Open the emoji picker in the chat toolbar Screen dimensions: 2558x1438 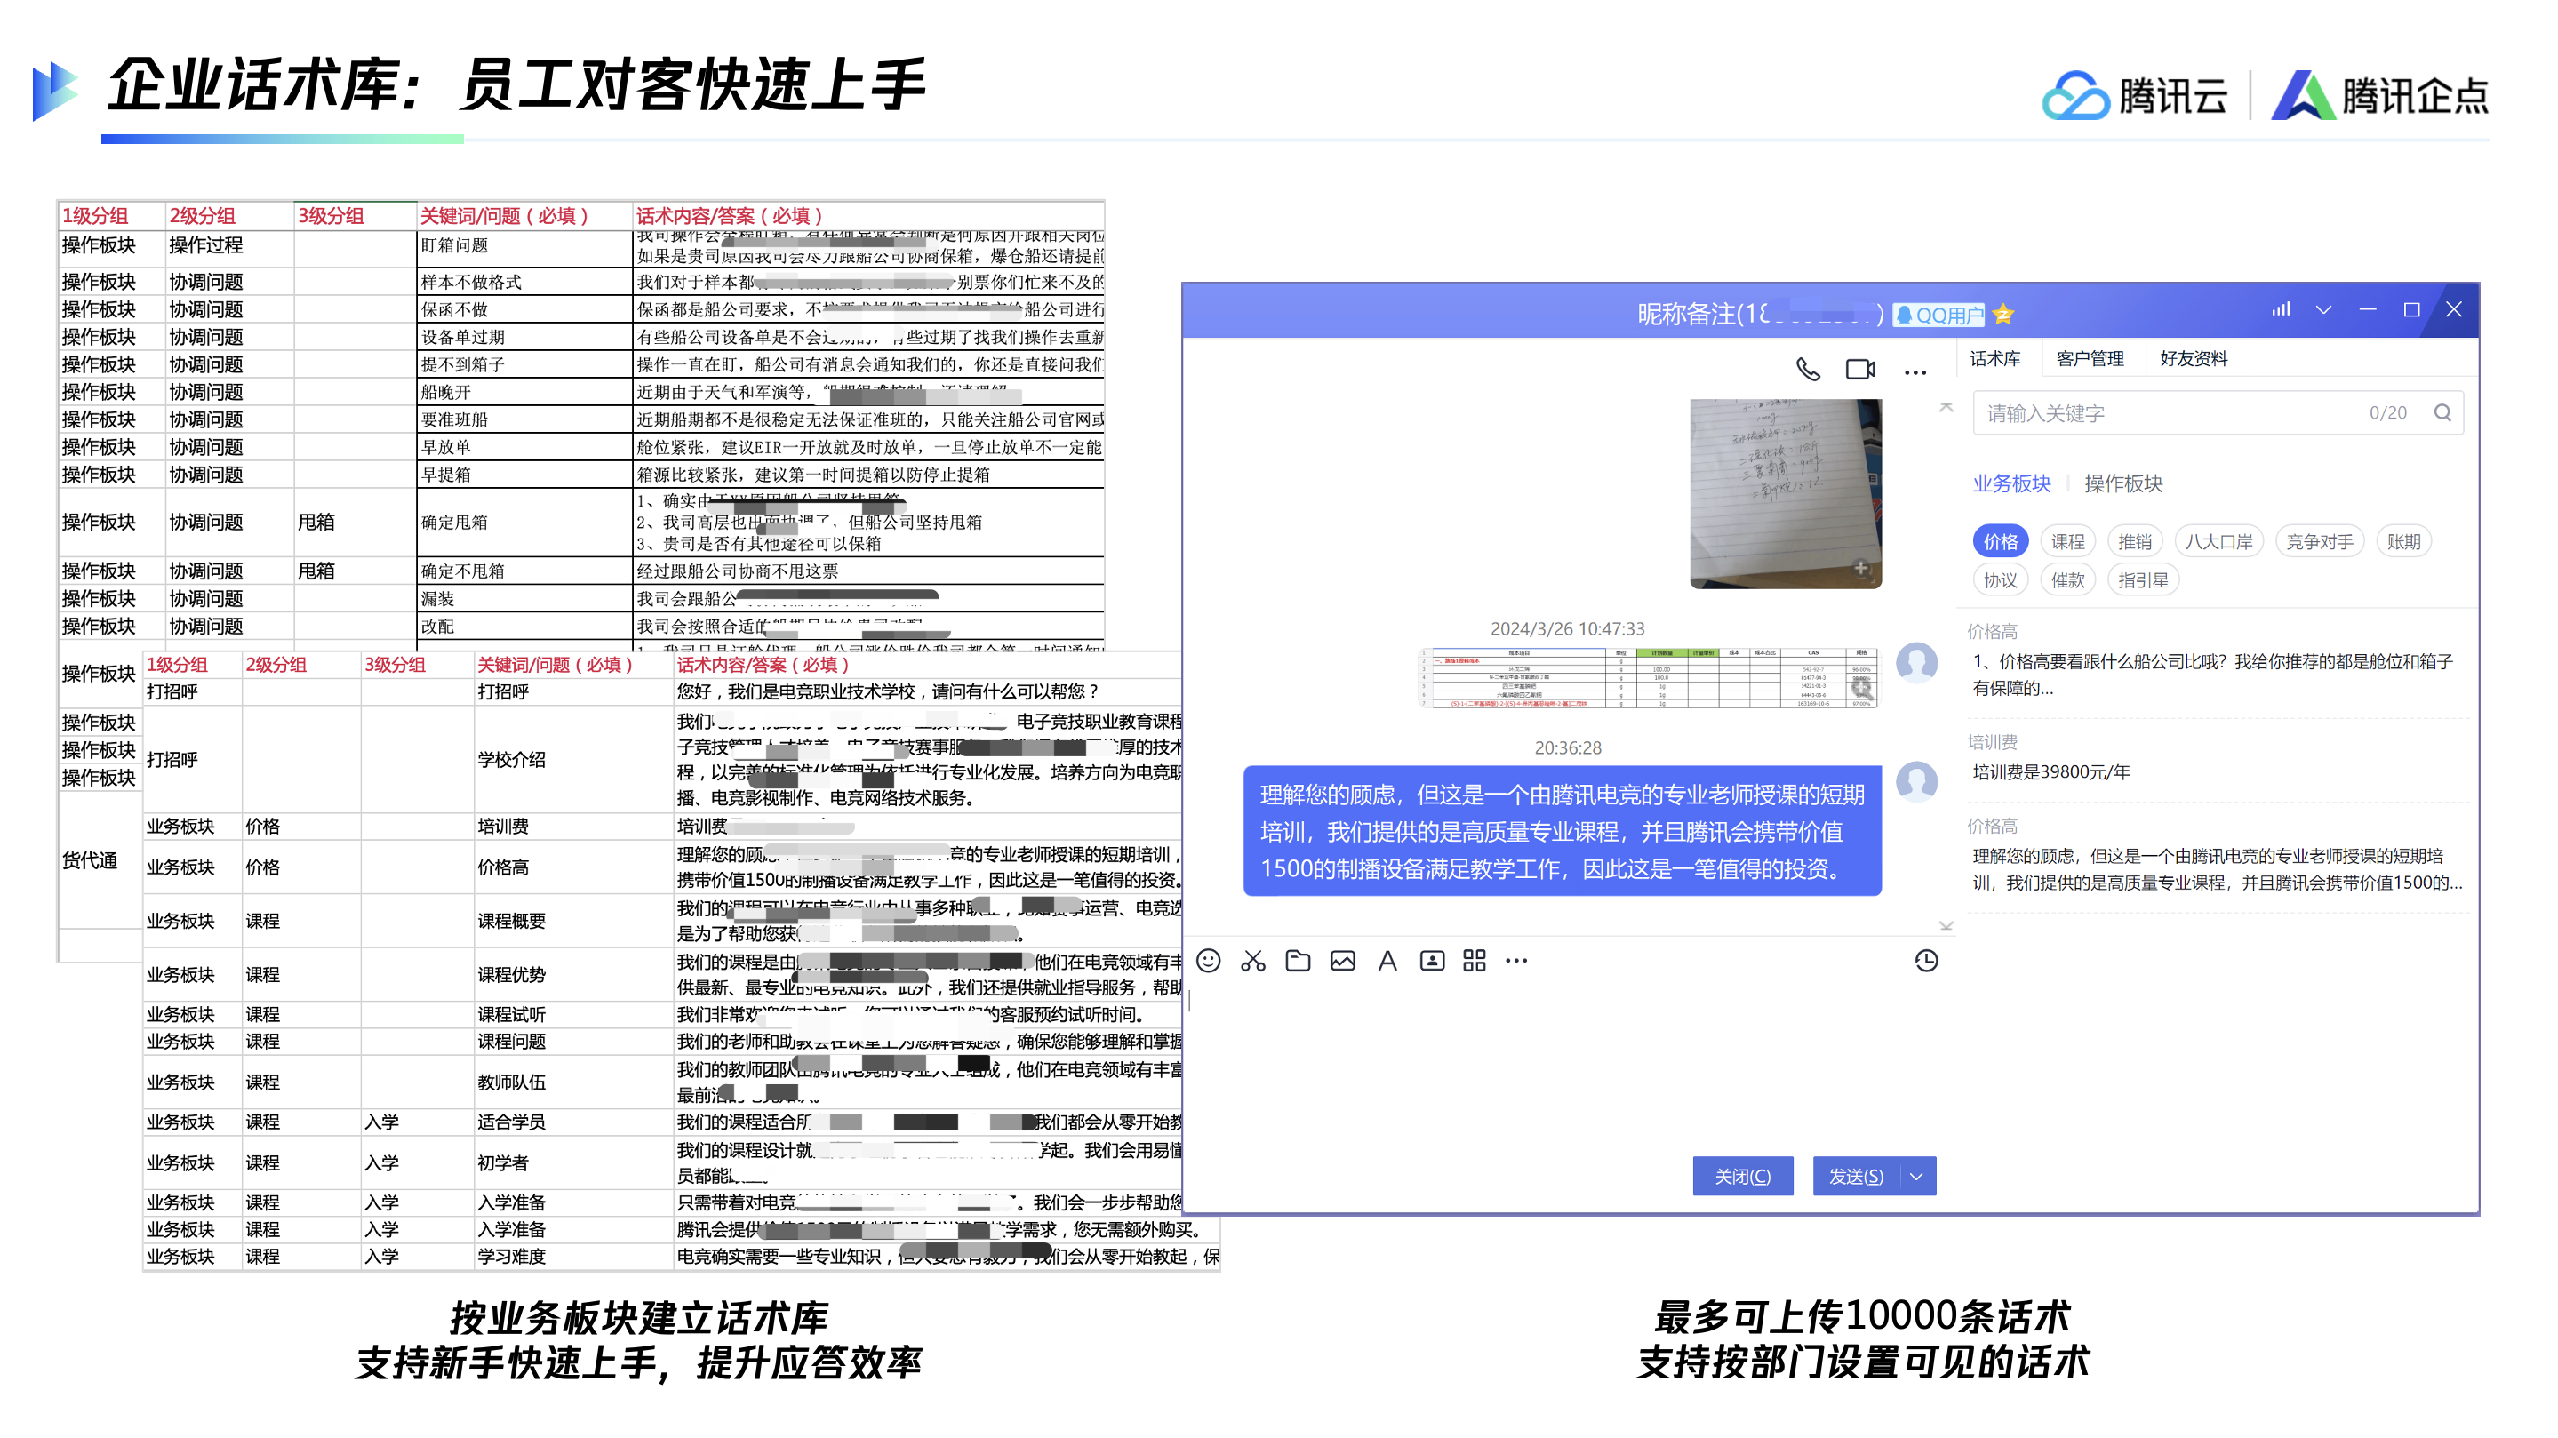click(x=1209, y=961)
